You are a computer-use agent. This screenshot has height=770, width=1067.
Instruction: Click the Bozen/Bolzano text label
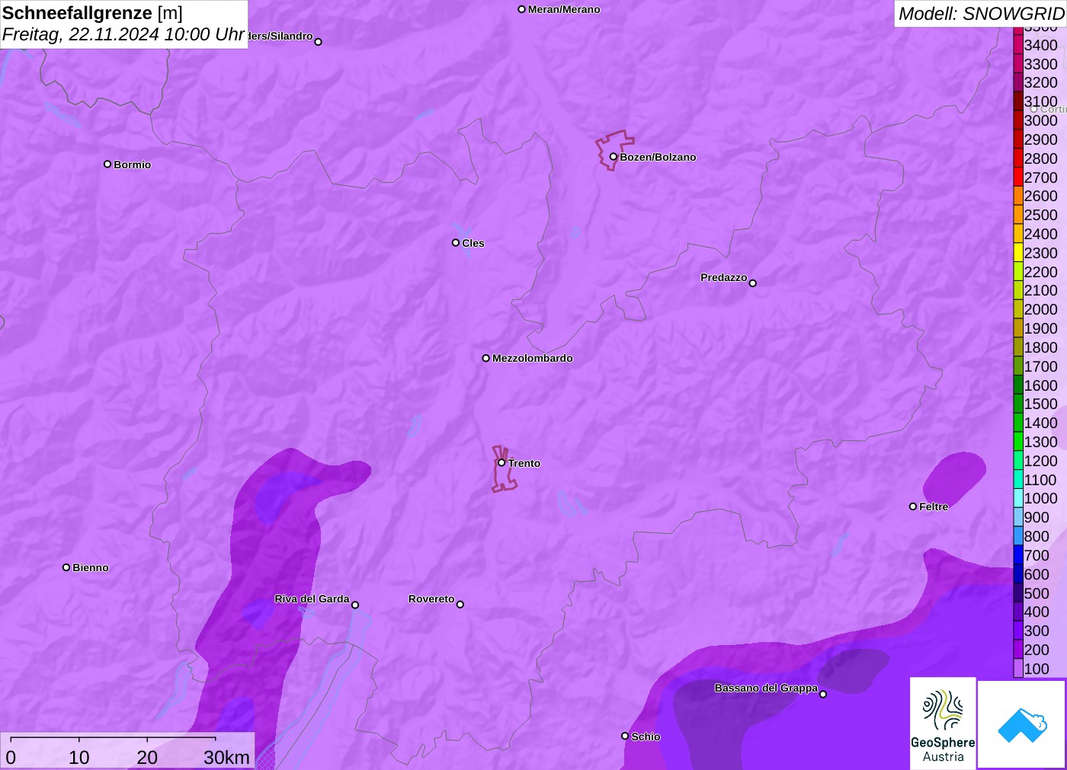pos(658,157)
